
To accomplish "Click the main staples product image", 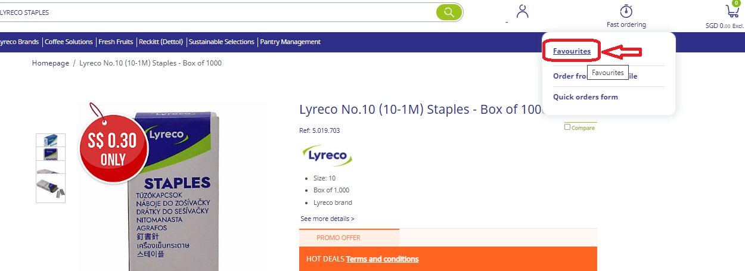I will click(173, 191).
